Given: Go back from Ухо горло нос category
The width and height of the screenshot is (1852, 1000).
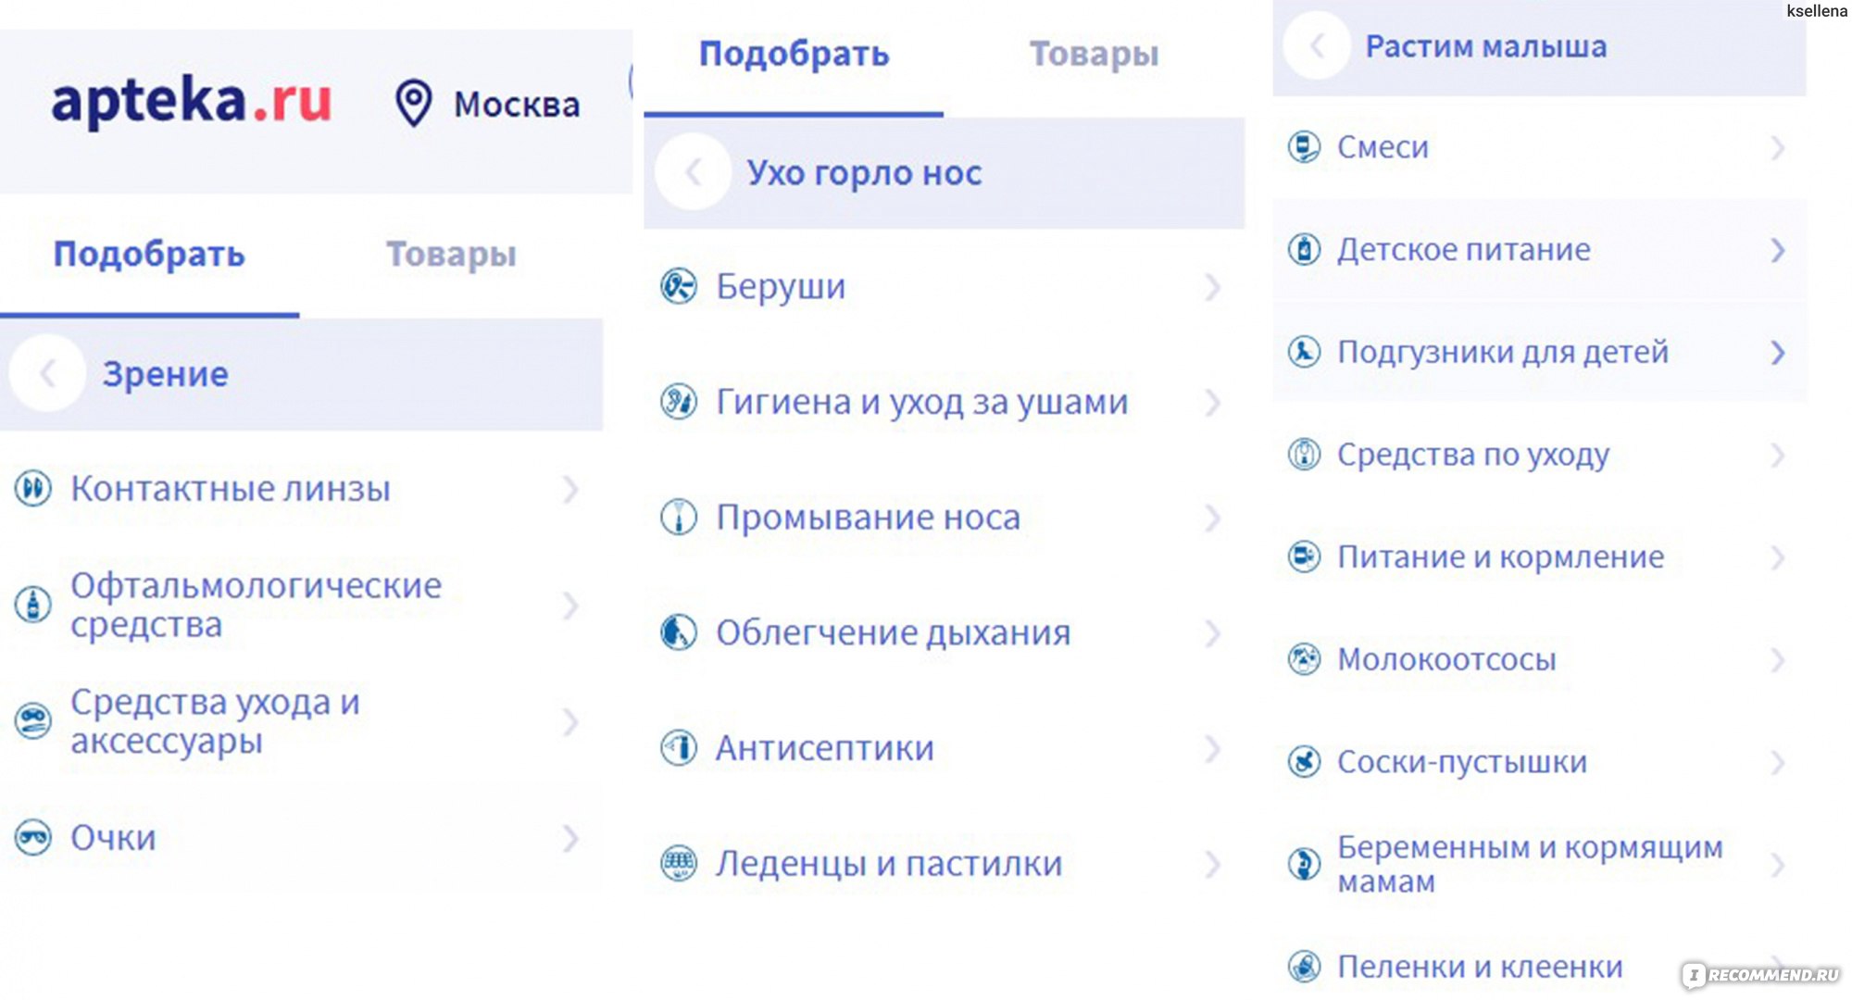Looking at the screenshot, I should 693,172.
